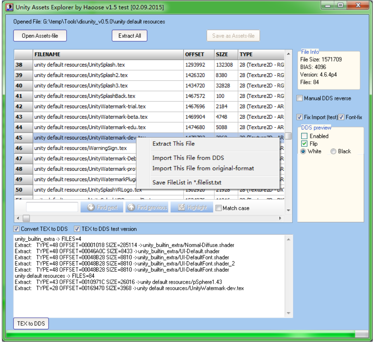Image resolution: width=373 pixels, height=342 pixels.
Task: Open an Assets-file
Action: [x=40, y=36]
